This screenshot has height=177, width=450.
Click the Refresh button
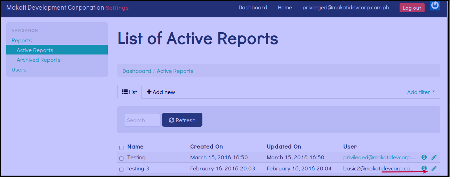[x=182, y=120]
